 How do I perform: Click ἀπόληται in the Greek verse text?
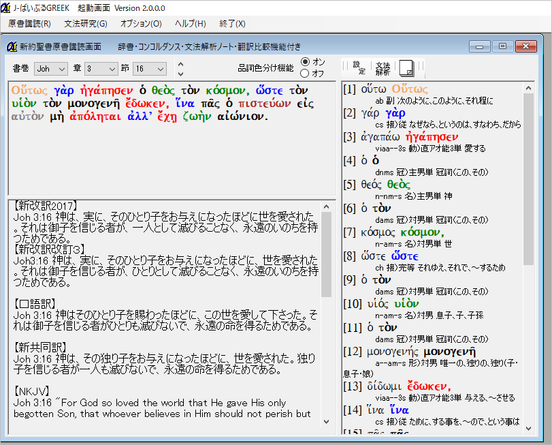click(95, 117)
